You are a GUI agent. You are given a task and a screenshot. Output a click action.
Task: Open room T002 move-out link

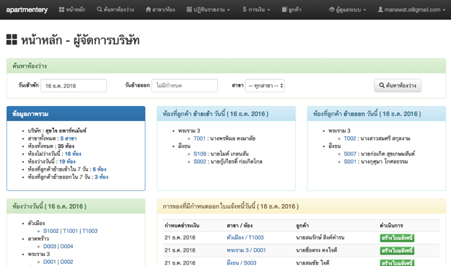point(350,138)
